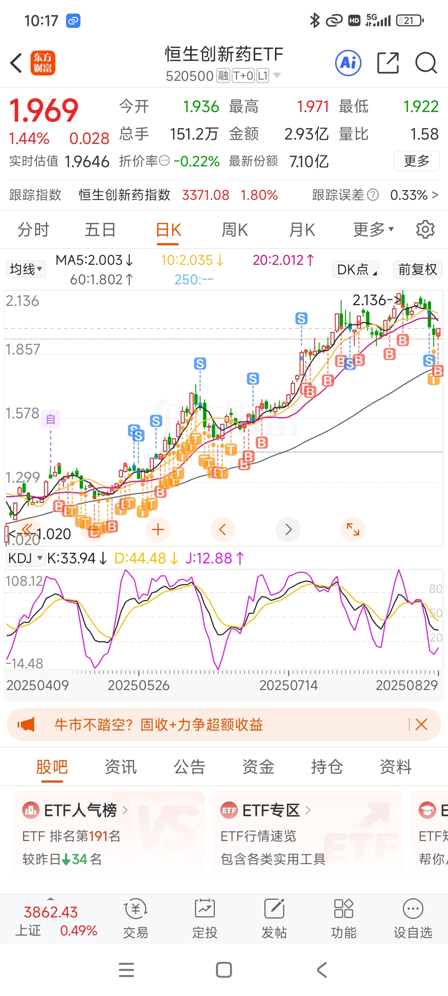Switch to the 周K chart tab
448x996 pixels.
click(x=235, y=230)
